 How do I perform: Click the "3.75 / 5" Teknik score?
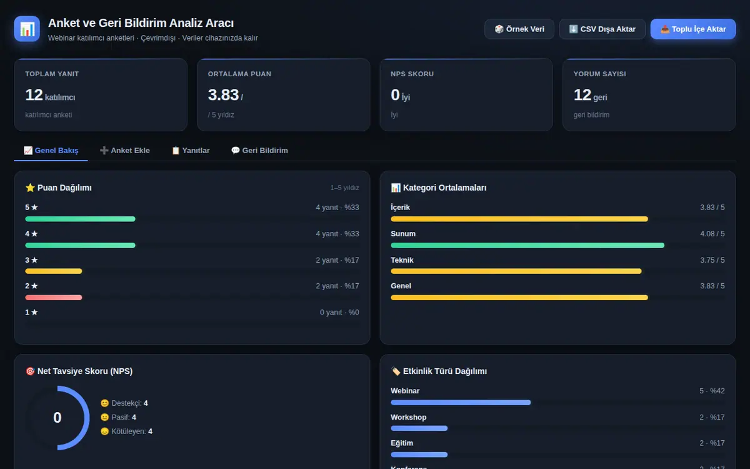click(x=712, y=260)
